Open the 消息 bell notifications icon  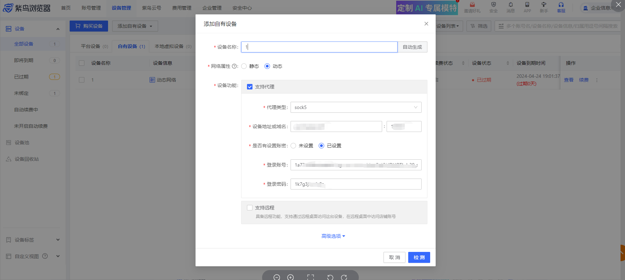(511, 5)
